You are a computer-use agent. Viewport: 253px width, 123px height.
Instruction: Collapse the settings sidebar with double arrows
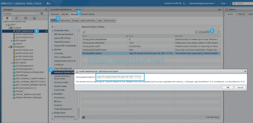(52, 27)
